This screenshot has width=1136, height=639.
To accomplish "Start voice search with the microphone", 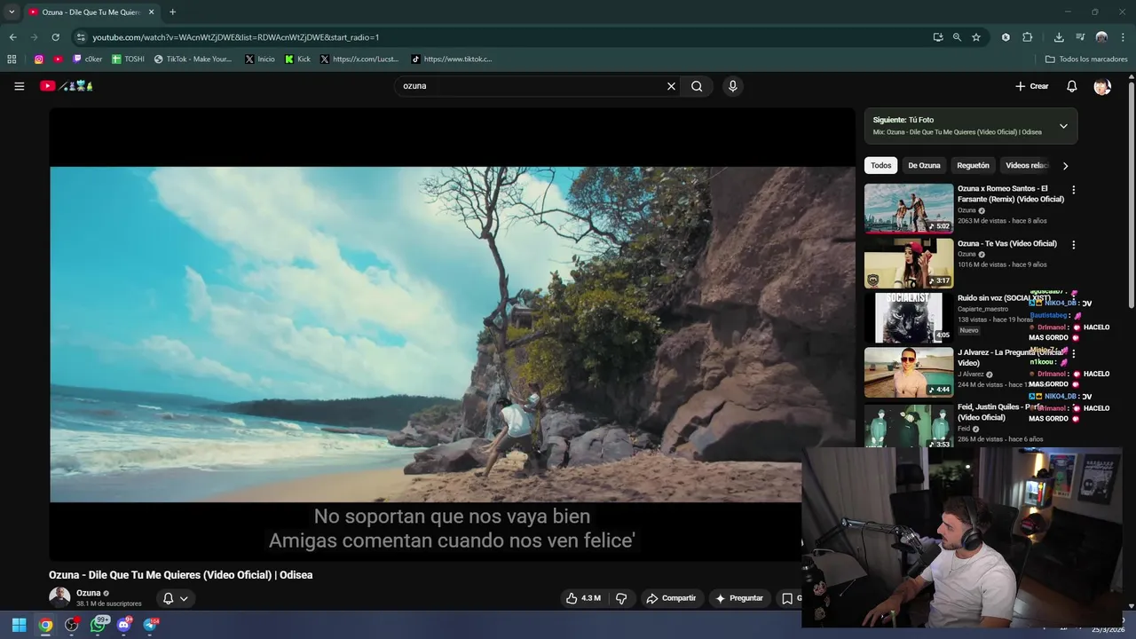I will click(x=732, y=86).
